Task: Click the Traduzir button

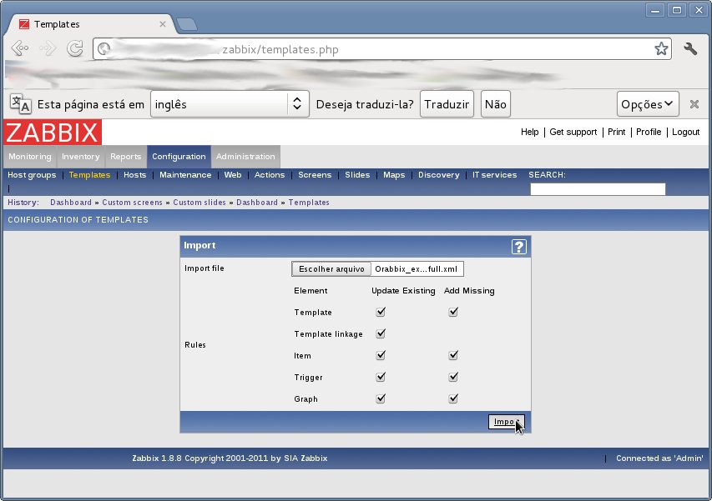Action: (x=447, y=104)
